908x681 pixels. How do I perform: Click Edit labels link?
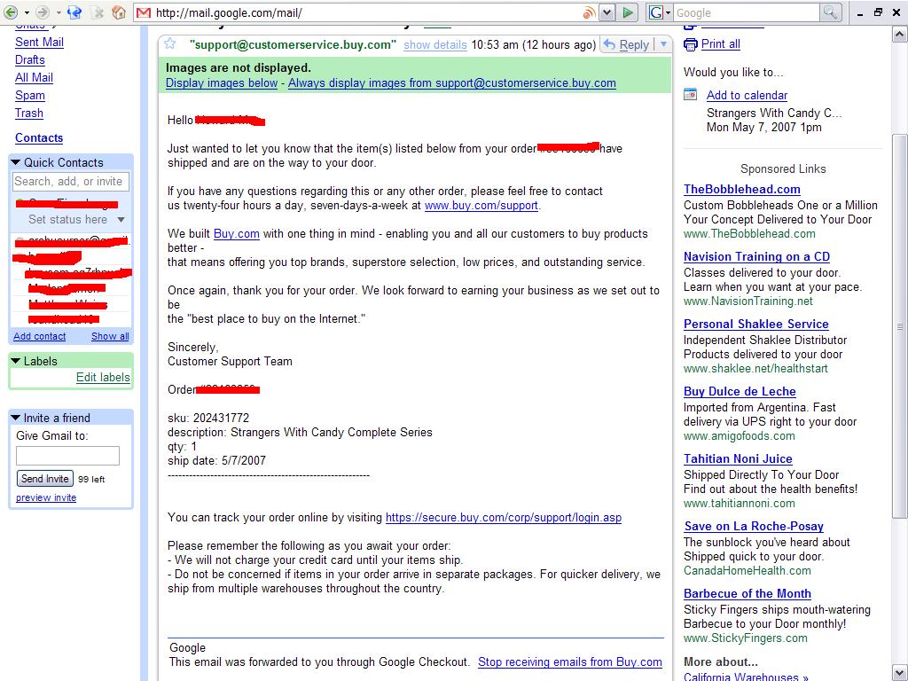tap(103, 378)
